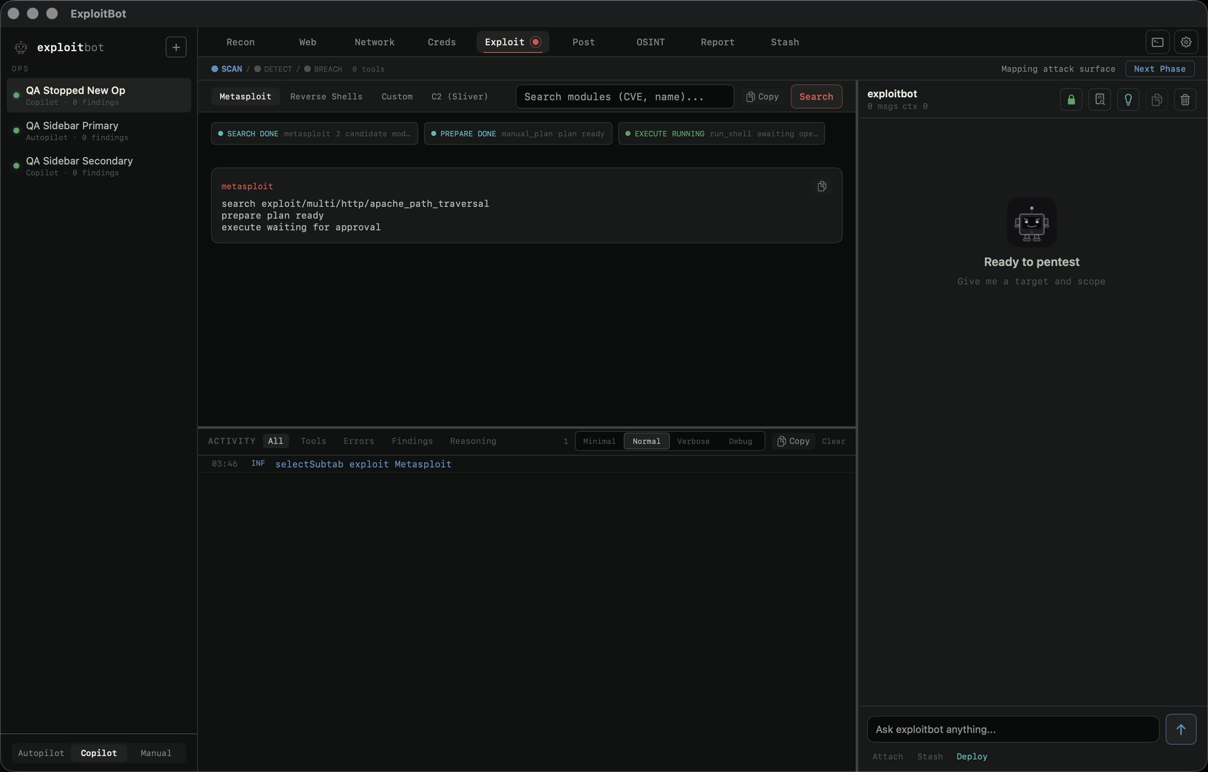Toggle the green lock icon in chat header
This screenshot has width=1208, height=772.
(x=1071, y=99)
